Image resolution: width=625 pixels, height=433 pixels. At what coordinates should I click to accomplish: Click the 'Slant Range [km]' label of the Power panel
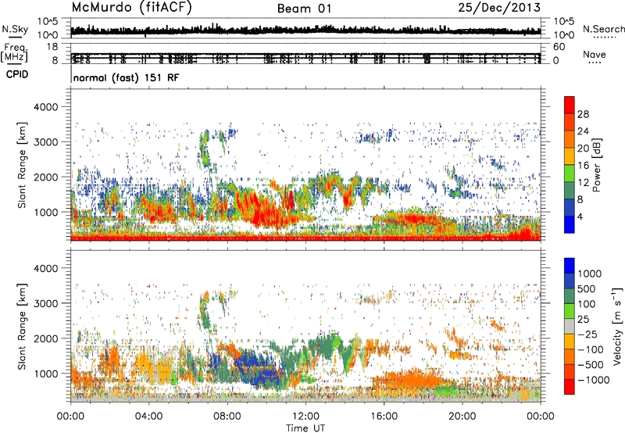pyautogui.click(x=22, y=165)
